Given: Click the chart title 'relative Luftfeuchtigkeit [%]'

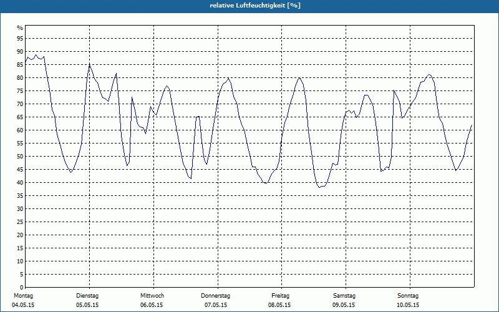Looking at the screenshot, I should tap(255, 6).
